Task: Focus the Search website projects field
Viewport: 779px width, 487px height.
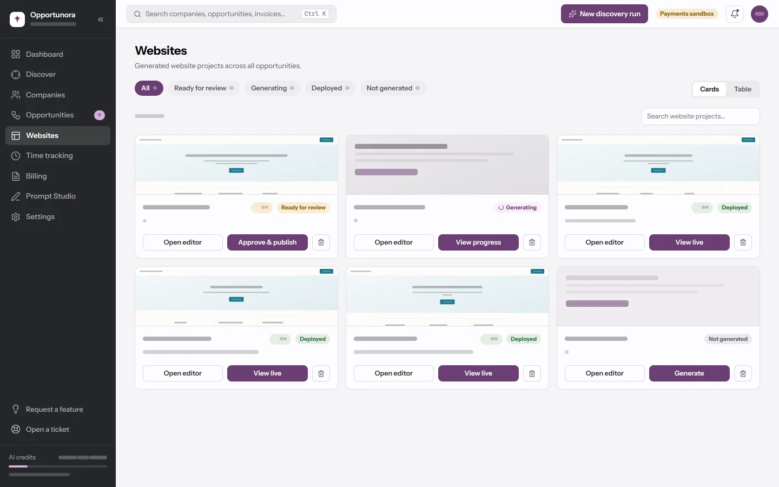Action: coord(701,116)
